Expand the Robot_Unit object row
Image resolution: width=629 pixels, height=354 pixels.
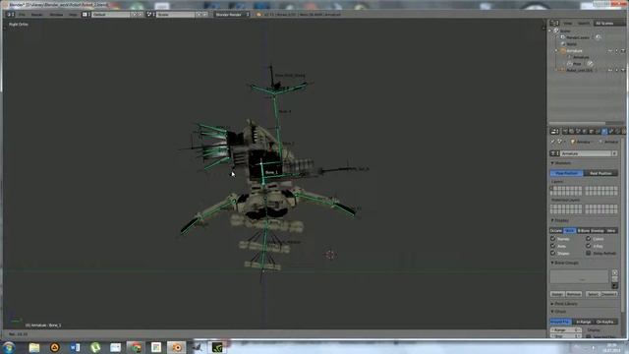[x=556, y=70]
